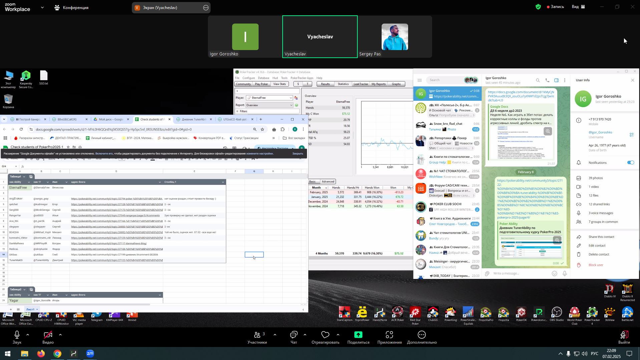Show QR code for @Igor_Goroshko username
640x360 pixels.
[631, 134]
